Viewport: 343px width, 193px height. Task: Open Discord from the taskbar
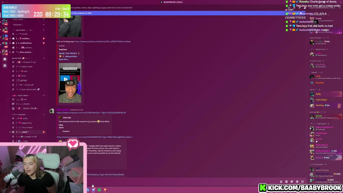93,190
